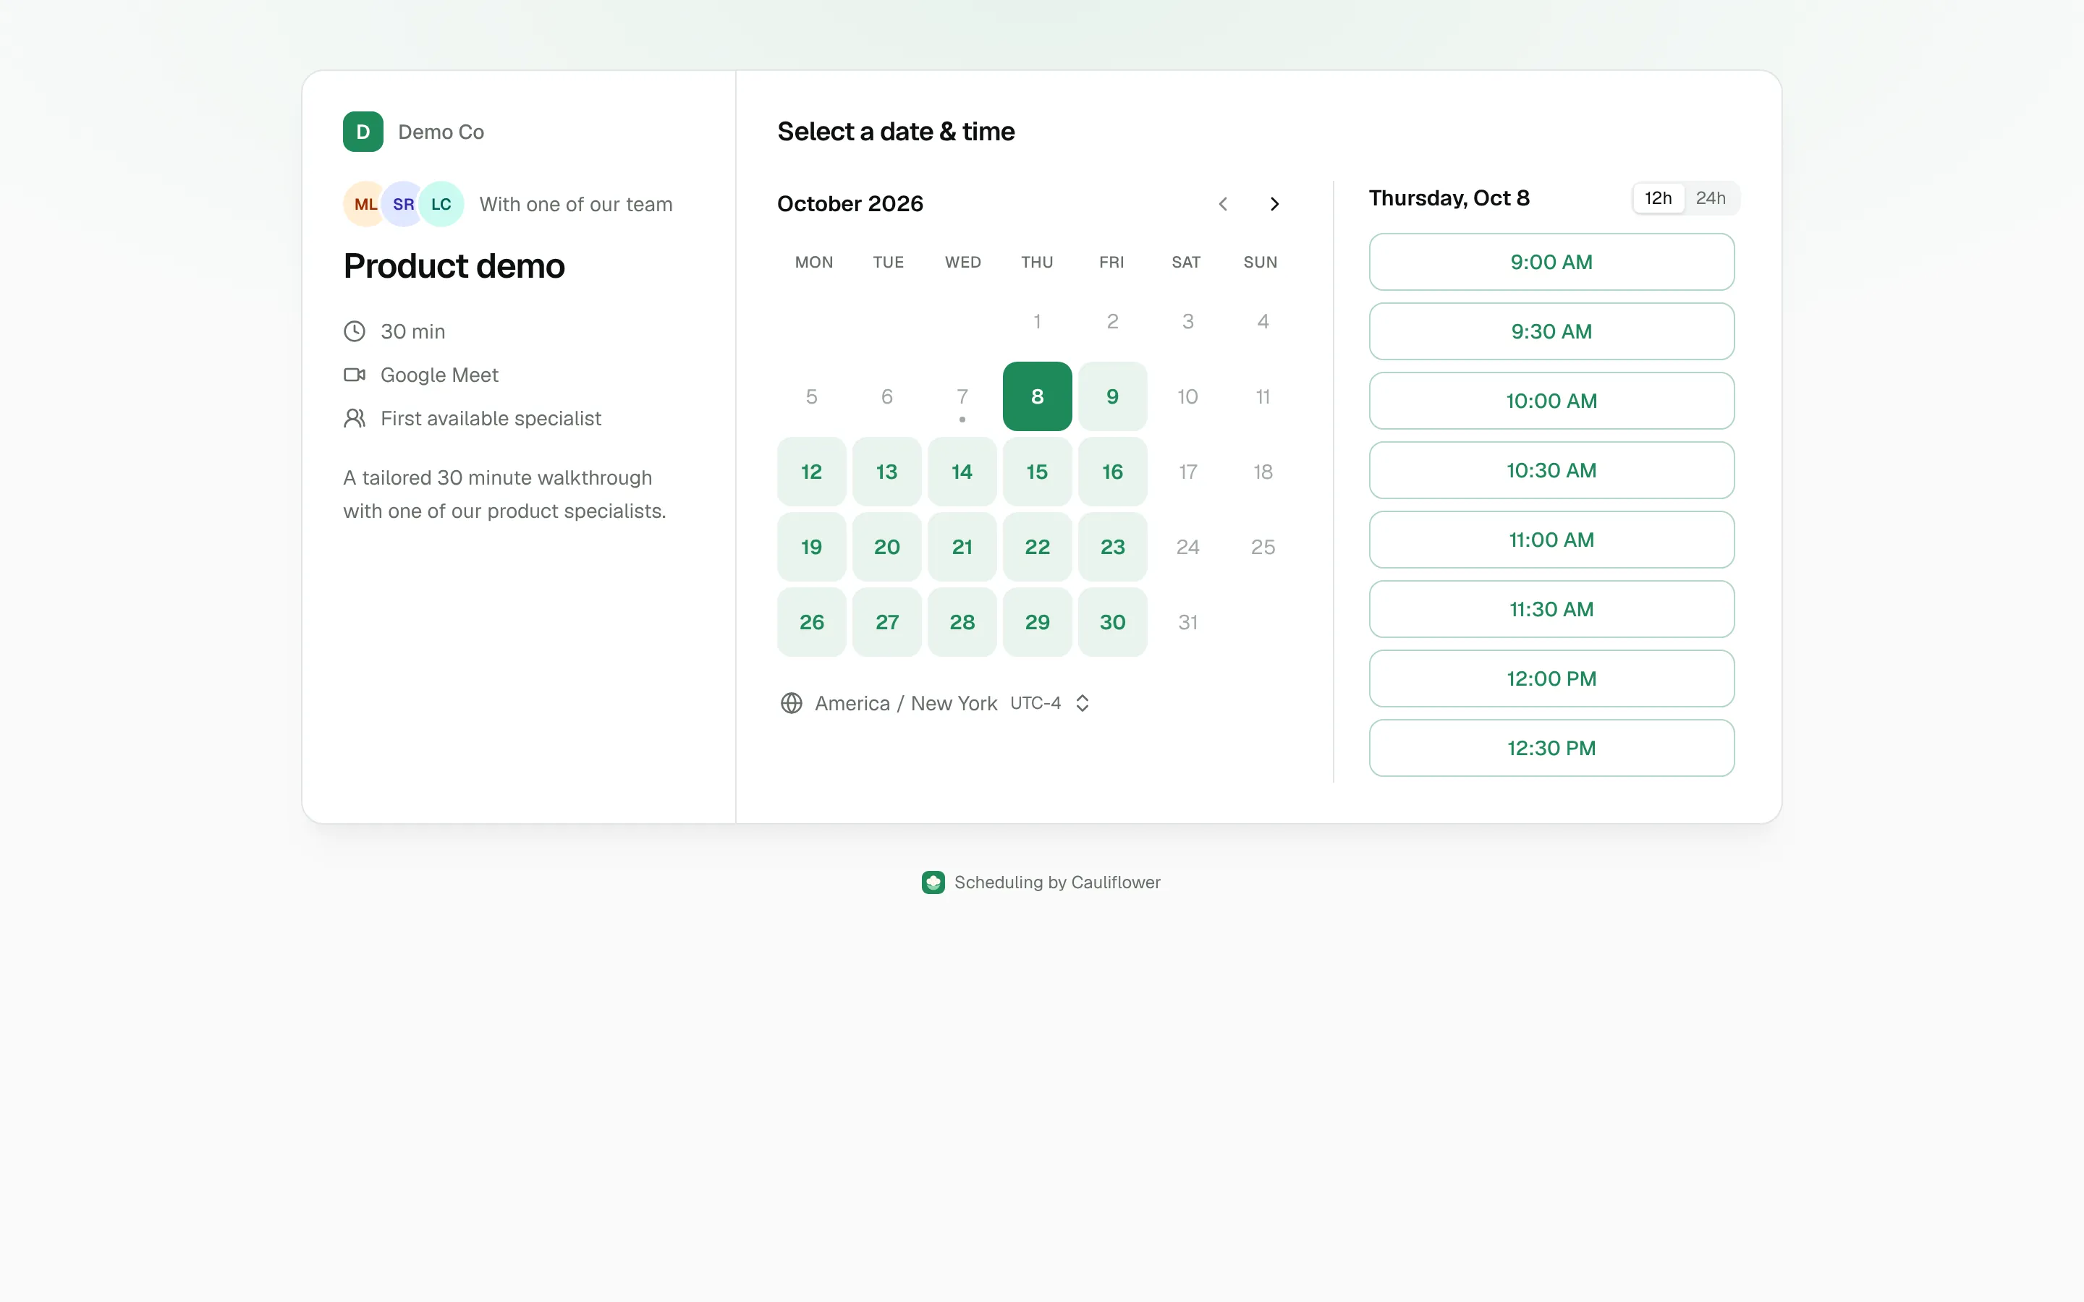Click the UTC-4 offset label
The image size is (2084, 1302).
1035,704
